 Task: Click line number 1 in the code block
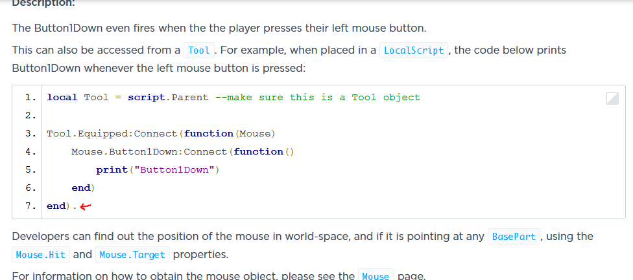(x=30, y=98)
